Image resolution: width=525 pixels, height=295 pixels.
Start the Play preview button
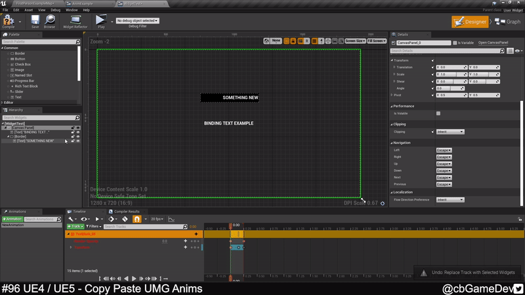[x=101, y=20]
